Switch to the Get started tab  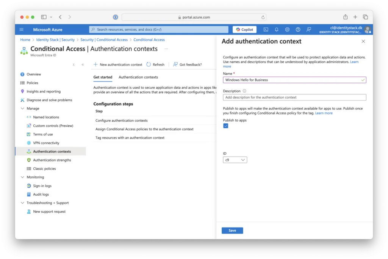point(103,77)
